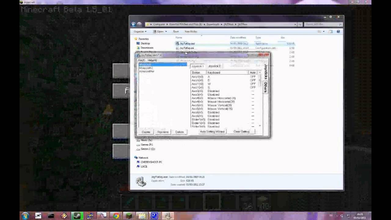Screen dimensions: 391x220
Task: Click the button list scrollbar up arrow
Action: coord(260,73)
